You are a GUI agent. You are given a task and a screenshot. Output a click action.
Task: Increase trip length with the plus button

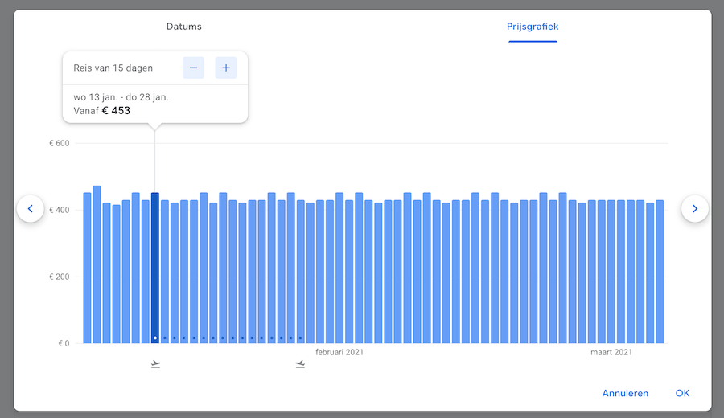pyautogui.click(x=226, y=68)
